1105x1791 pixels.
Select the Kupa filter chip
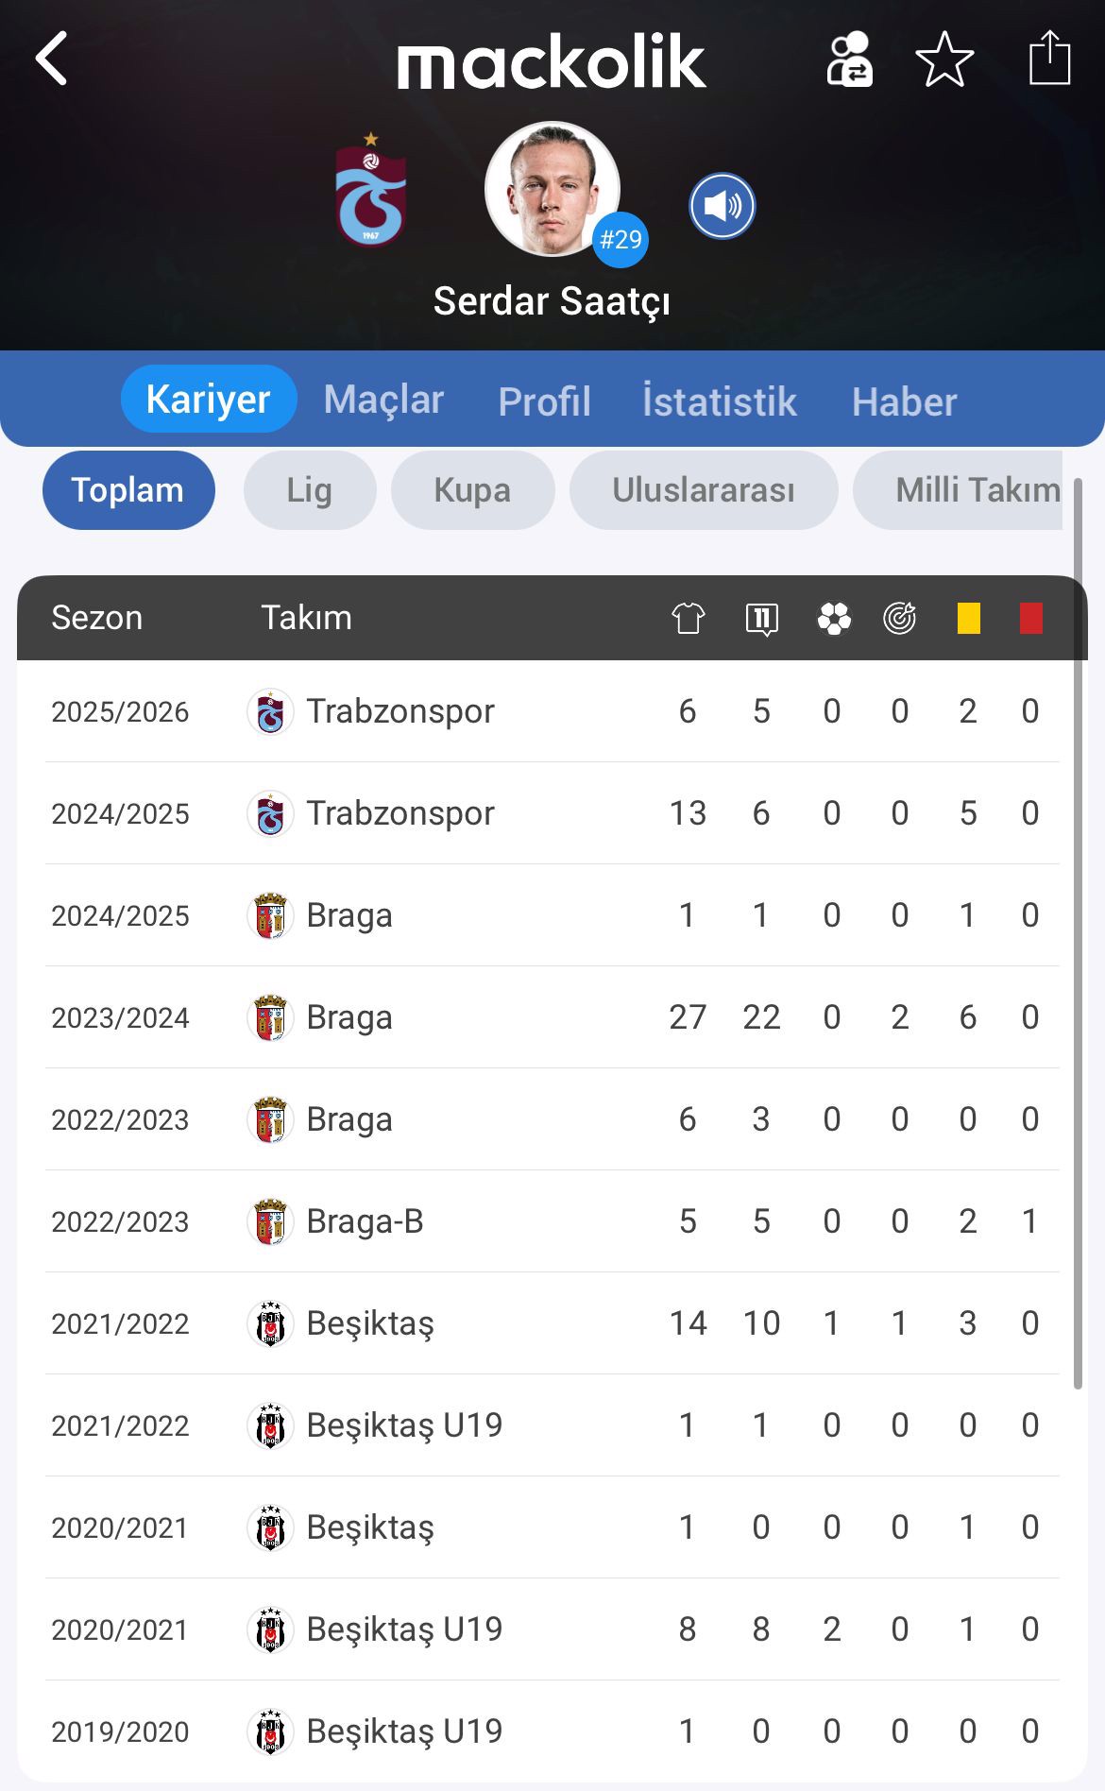click(472, 490)
